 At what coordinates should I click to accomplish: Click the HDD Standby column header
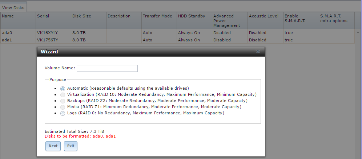coord(194,20)
